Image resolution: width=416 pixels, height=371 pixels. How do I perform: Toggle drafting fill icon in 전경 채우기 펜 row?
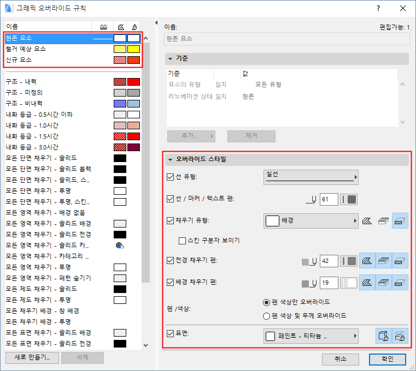[x=367, y=261]
